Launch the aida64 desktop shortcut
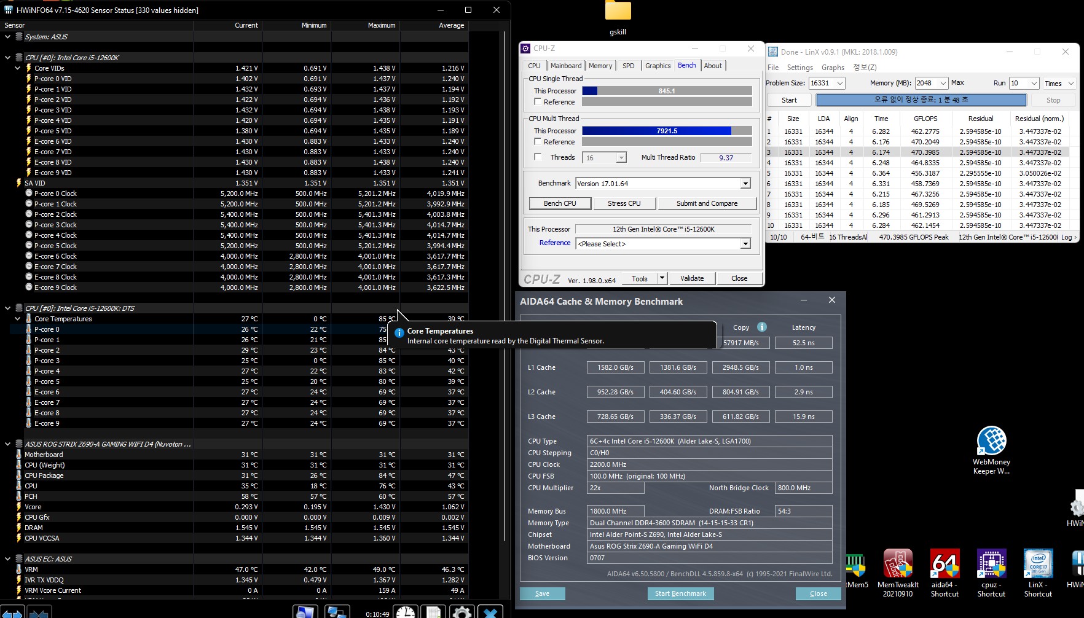1084x618 pixels. (x=945, y=573)
